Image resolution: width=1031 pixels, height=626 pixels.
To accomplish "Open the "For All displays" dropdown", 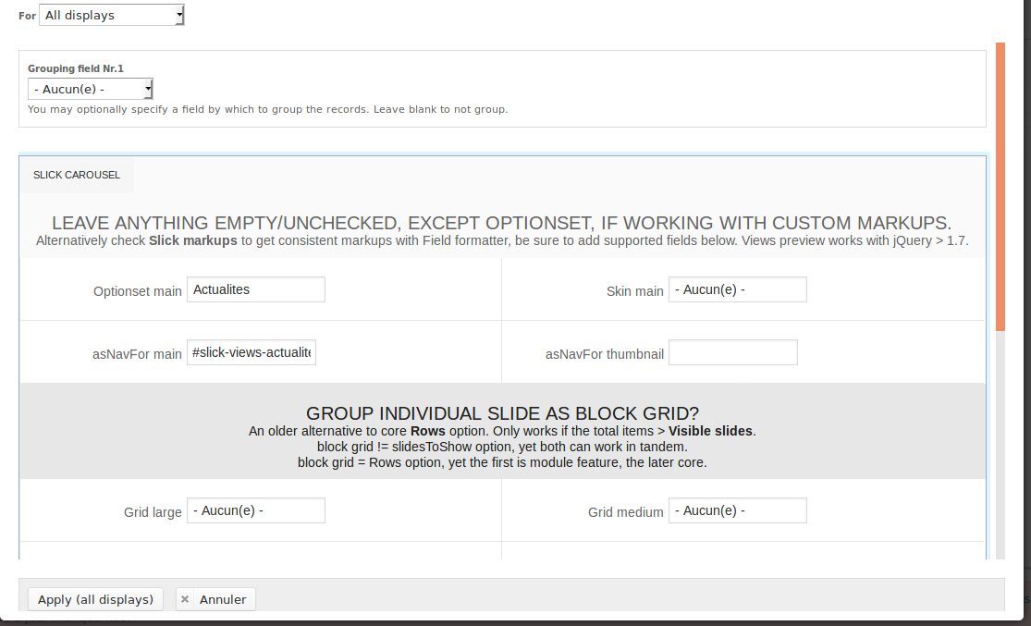I will [x=112, y=15].
